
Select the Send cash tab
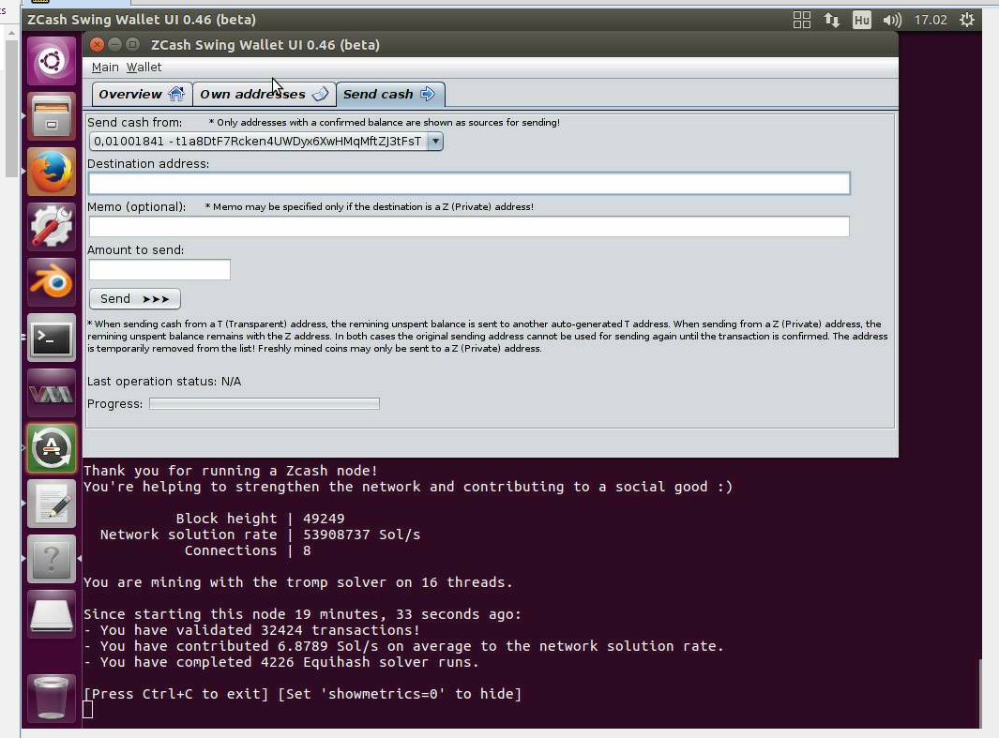390,94
